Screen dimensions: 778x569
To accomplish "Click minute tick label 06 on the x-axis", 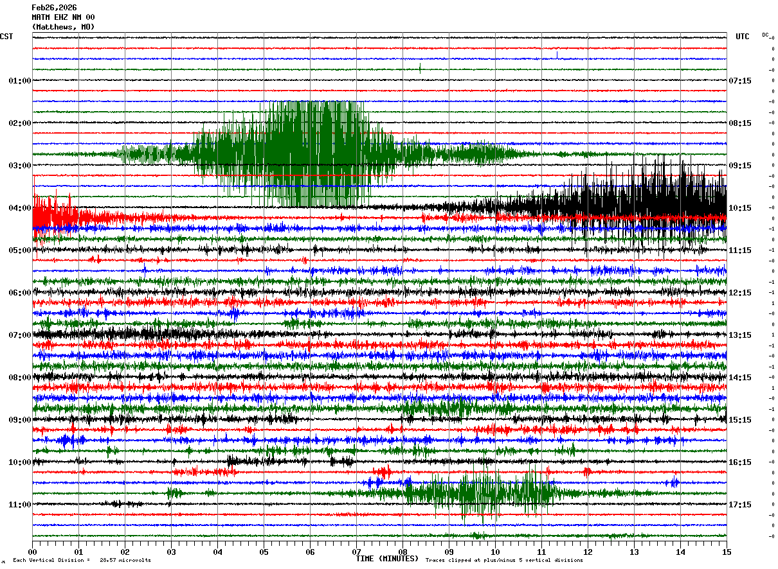I will tap(311, 552).
